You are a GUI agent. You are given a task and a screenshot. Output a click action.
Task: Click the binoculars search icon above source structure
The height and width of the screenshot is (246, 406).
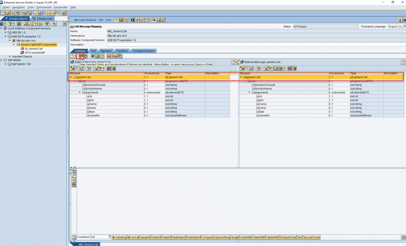pyautogui.click(x=109, y=68)
